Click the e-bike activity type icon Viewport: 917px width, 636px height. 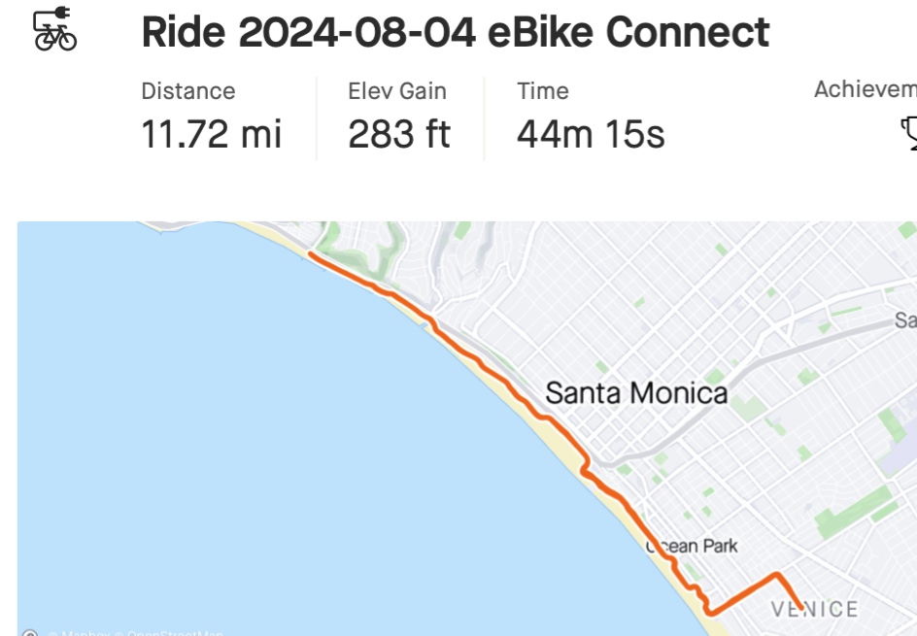click(54, 29)
